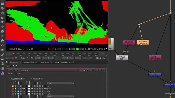Click the center-node icon in the Shuffle14 header
Image resolution: width=175 pixels, height=98 pixels.
[11, 70]
